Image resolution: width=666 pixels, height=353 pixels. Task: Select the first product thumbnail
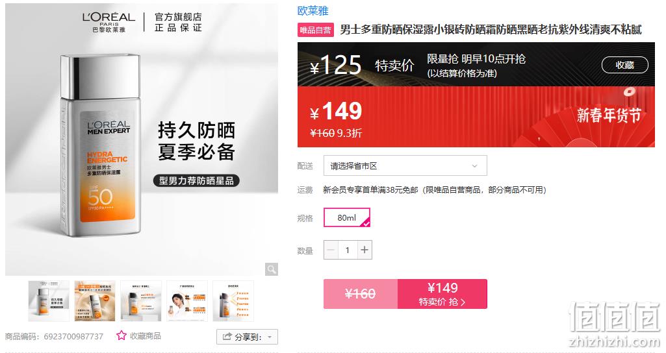(x=49, y=301)
